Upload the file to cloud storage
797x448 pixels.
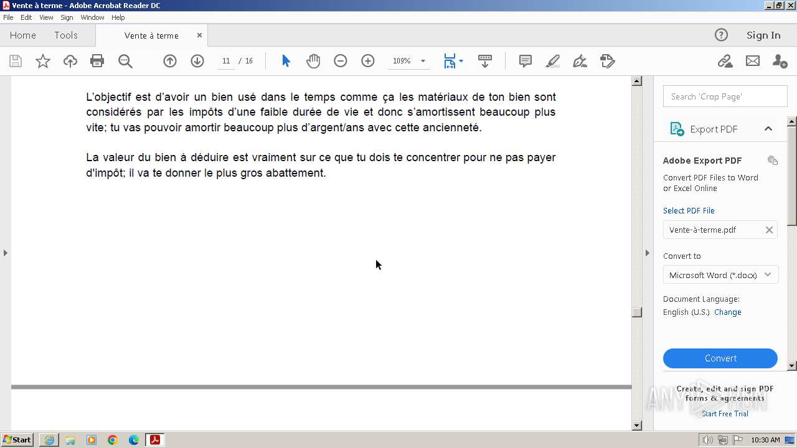[70, 61]
